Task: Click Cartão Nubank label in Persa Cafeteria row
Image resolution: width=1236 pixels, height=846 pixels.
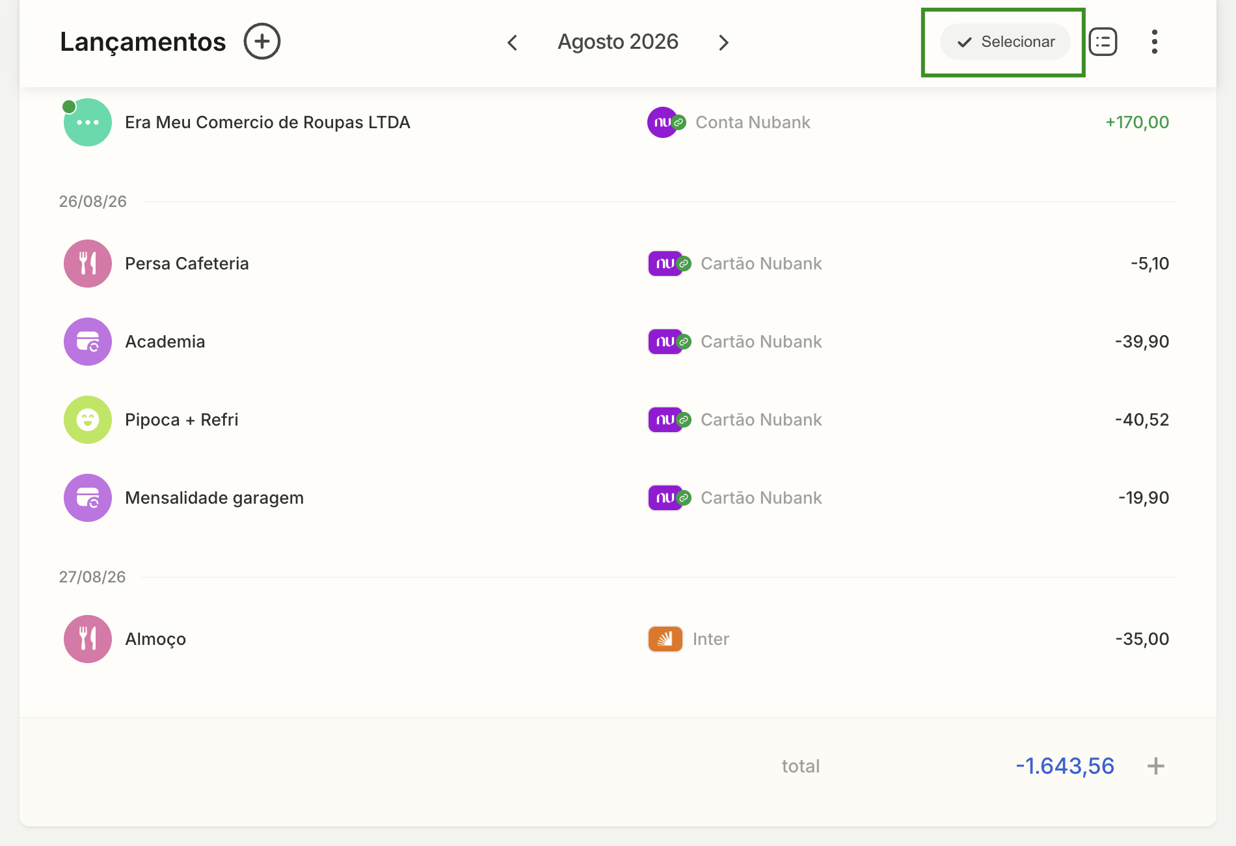Action: tap(761, 264)
